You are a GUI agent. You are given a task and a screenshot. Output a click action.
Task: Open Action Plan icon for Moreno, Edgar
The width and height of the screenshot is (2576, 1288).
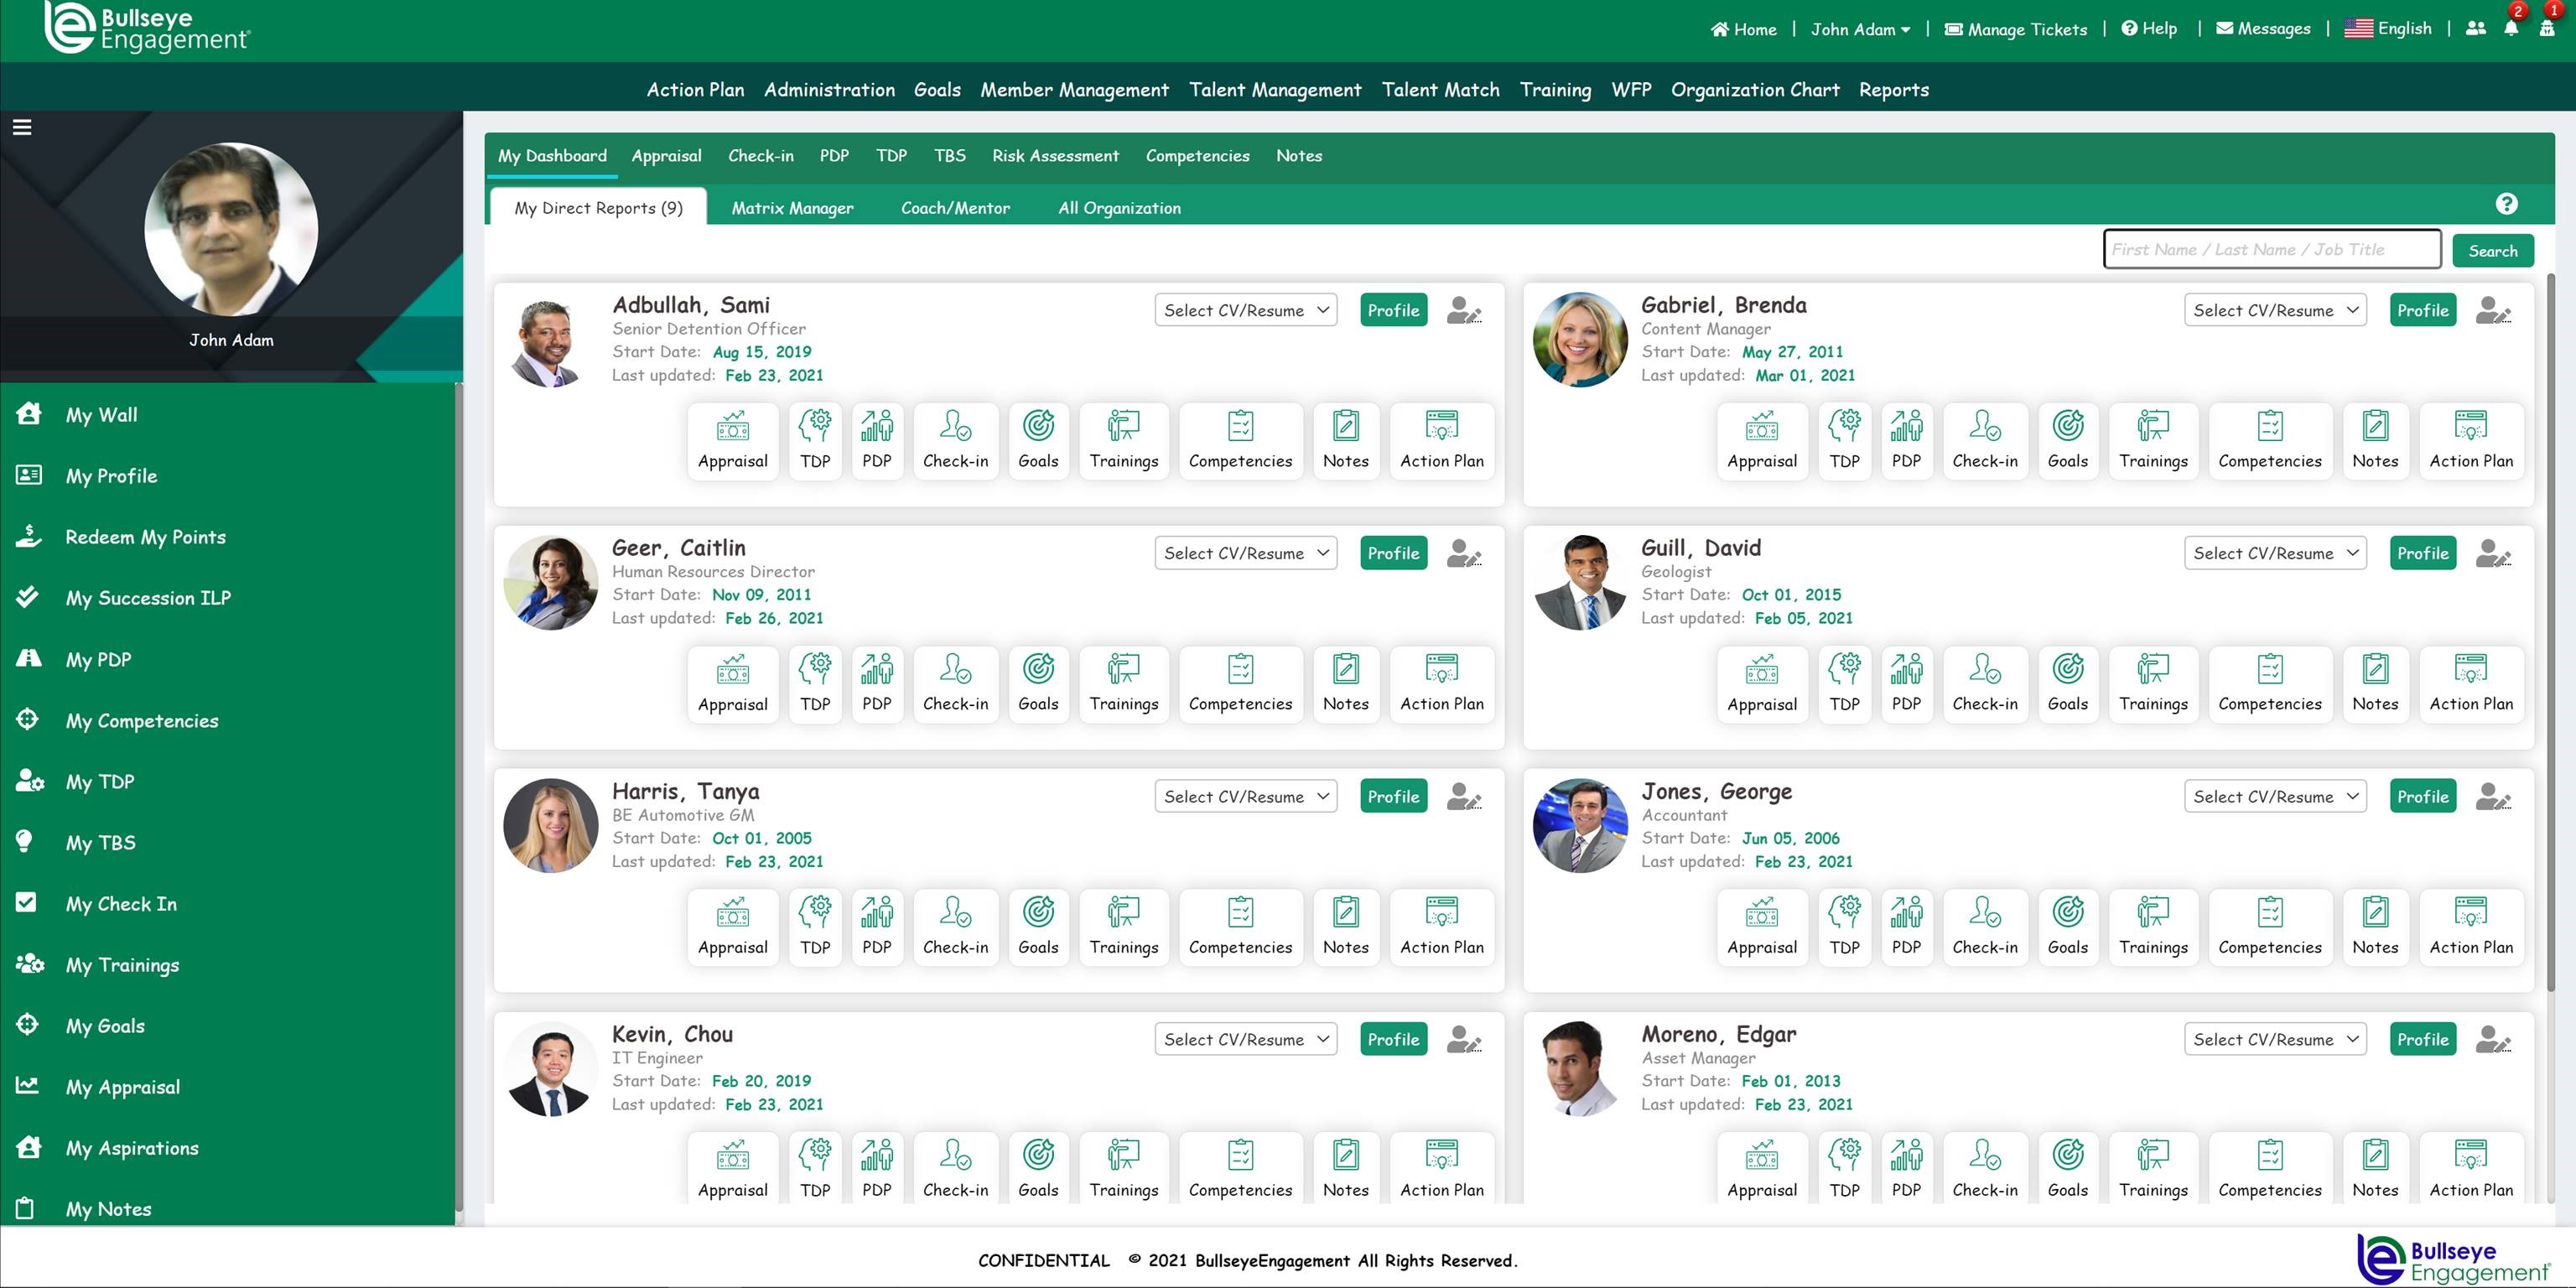tap(2471, 1169)
